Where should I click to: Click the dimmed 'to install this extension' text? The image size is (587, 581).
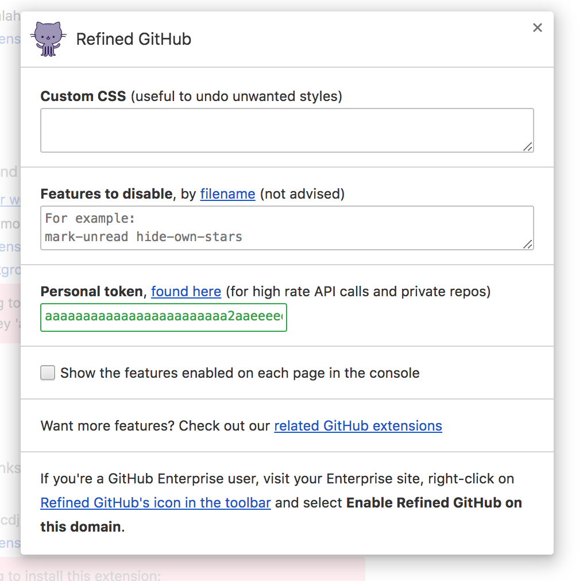[x=84, y=575]
